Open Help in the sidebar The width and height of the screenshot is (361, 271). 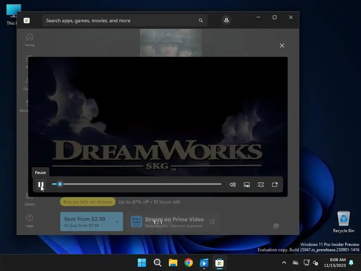tap(30, 221)
